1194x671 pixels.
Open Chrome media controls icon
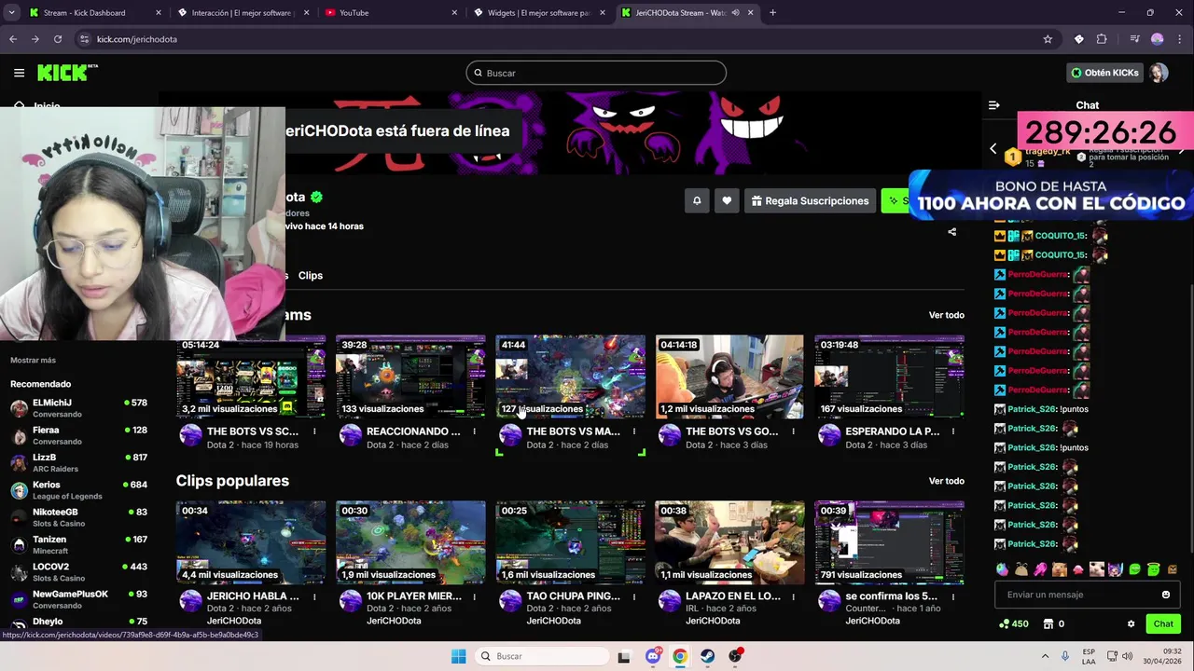1134,39
